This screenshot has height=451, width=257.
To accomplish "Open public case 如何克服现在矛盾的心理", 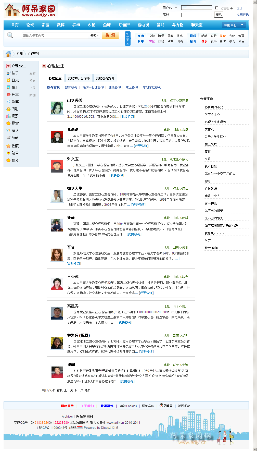I will click(x=221, y=226).
